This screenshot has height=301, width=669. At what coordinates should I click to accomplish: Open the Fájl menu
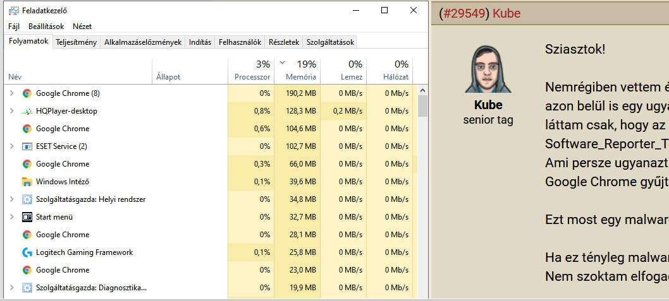14,27
